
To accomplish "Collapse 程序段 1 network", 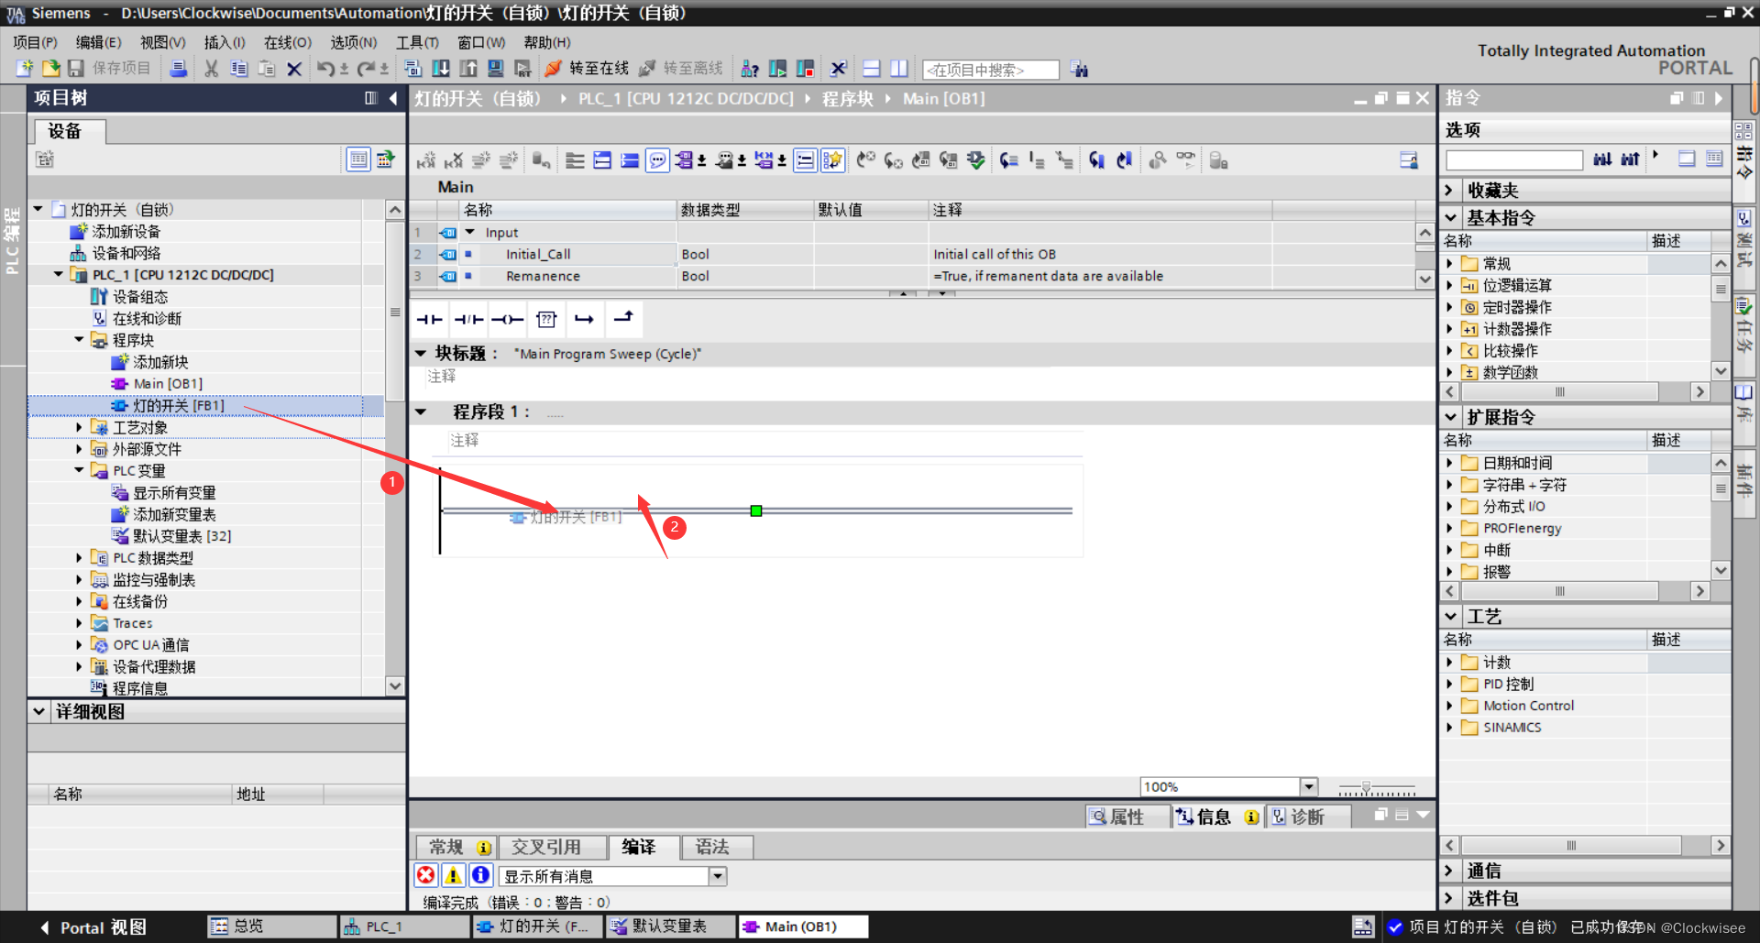I will pos(421,411).
